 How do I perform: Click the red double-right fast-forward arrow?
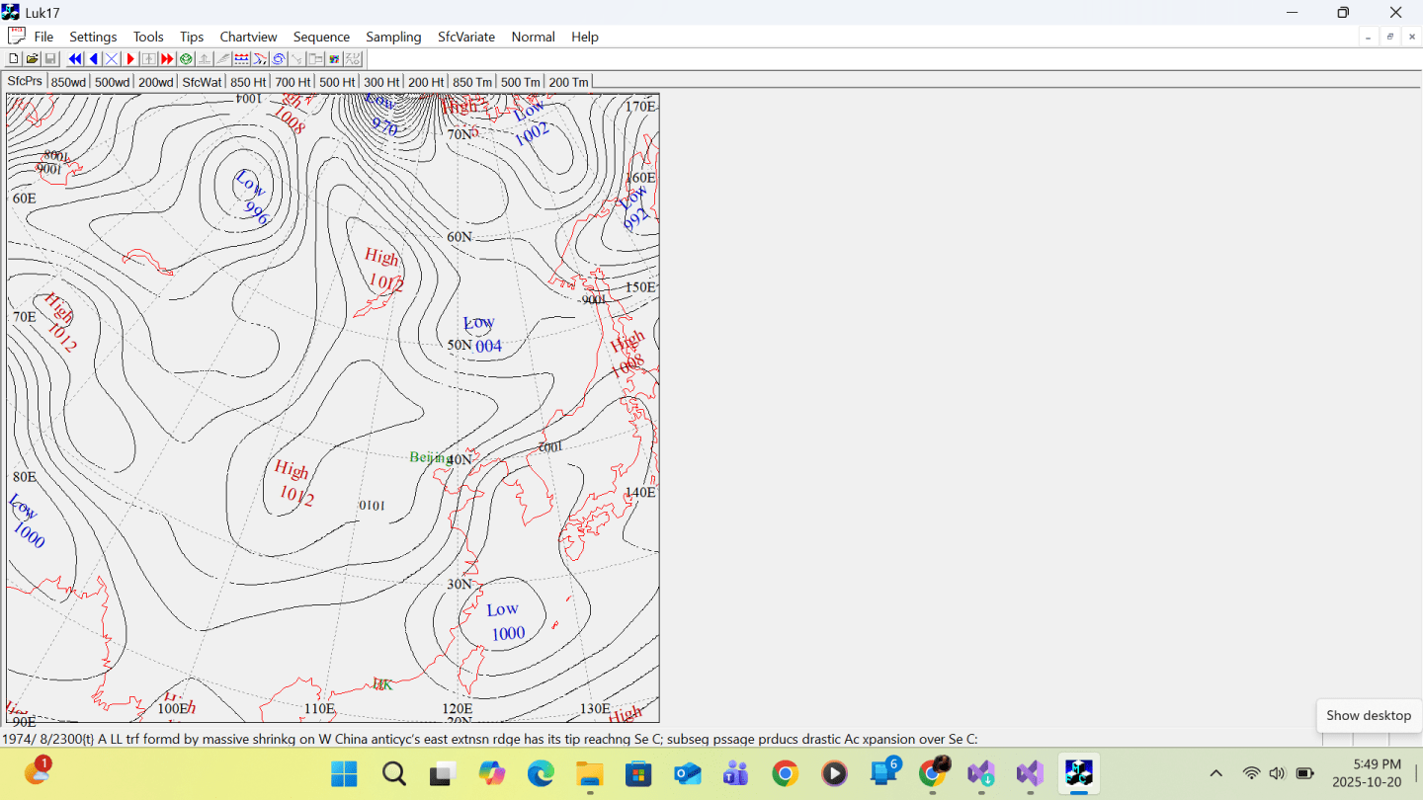click(167, 59)
